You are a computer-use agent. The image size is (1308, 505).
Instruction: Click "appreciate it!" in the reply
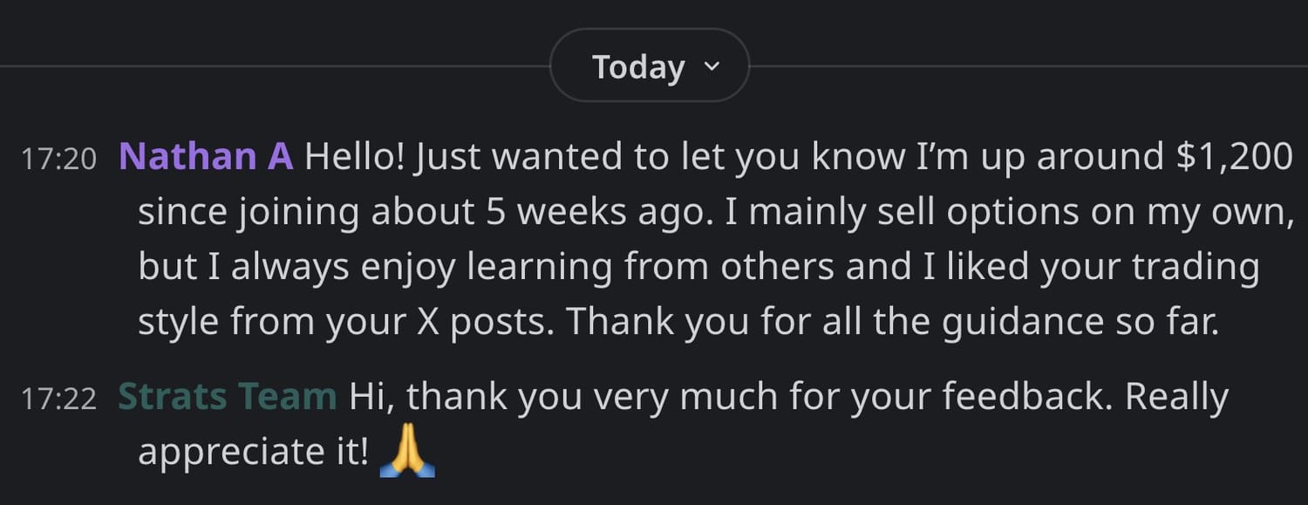[x=254, y=452]
